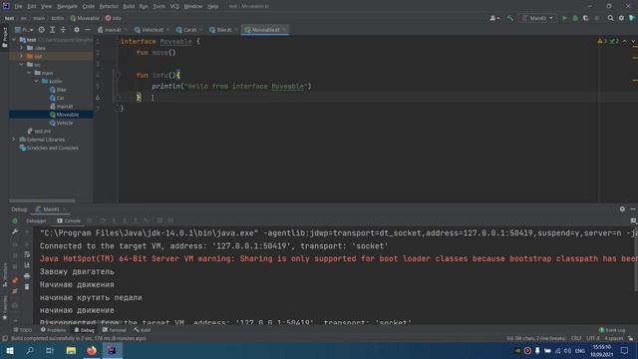This screenshot has width=638, height=359.
Task: Open the VCS menu
Action: pos(174,7)
